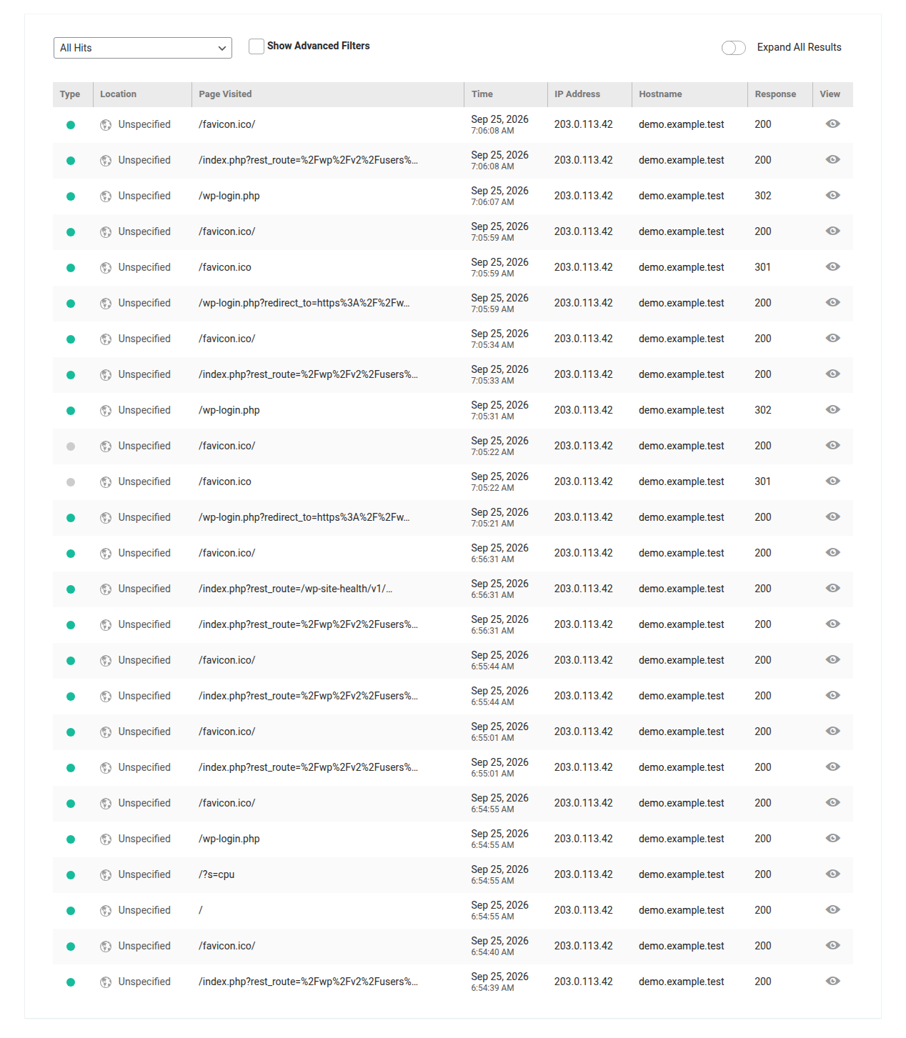Image resolution: width=906 pixels, height=1038 pixels.
Task: Click the IP 203.0.113.42 in the /?s=cpu row
Action: tap(583, 874)
